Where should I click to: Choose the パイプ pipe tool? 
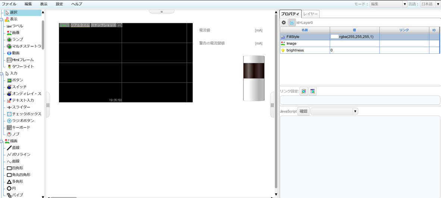tap(15, 195)
